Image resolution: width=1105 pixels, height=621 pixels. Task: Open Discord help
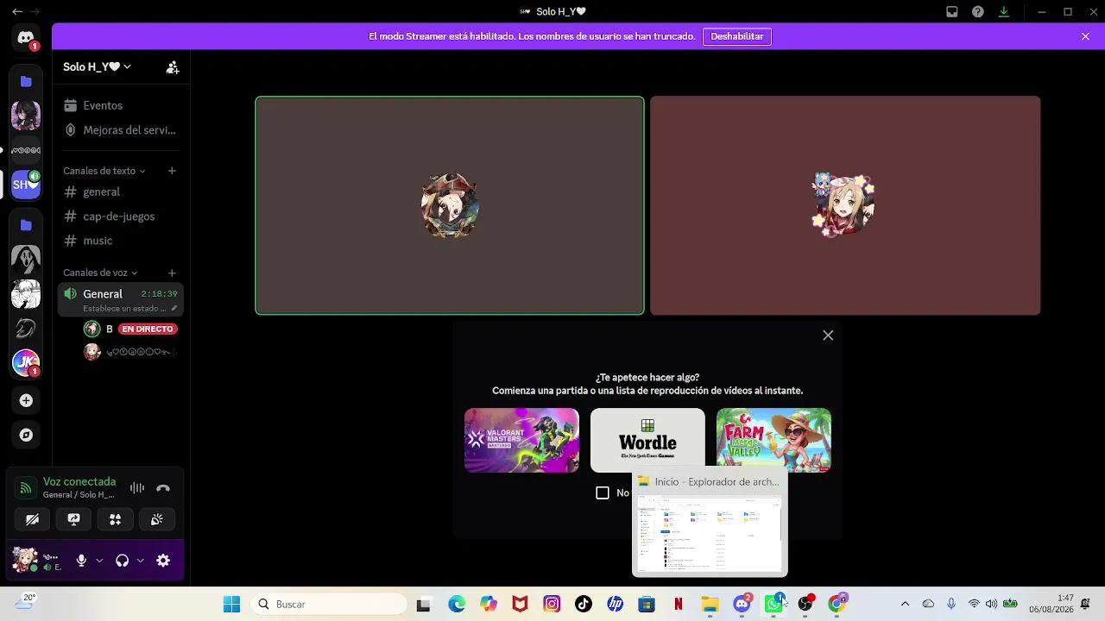coord(978,12)
